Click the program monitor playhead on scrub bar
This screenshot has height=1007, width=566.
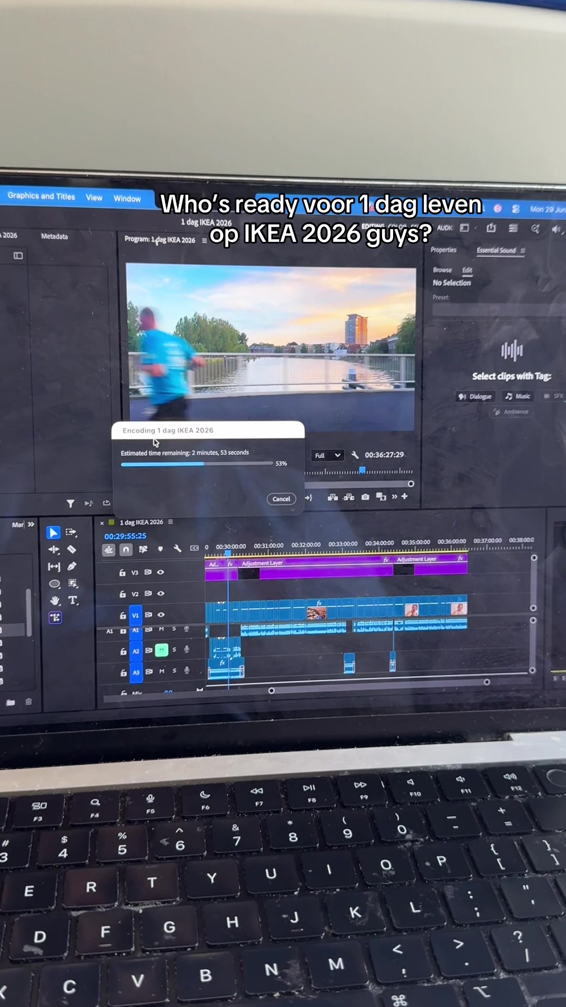pos(362,470)
